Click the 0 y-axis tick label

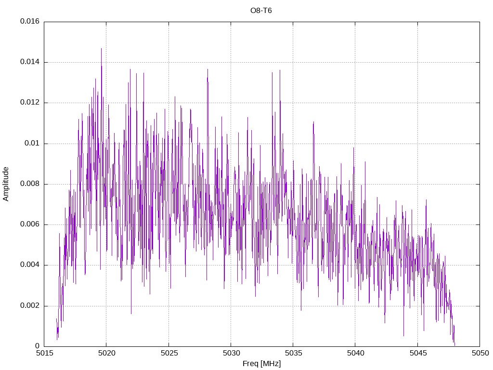pyautogui.click(x=38, y=346)
